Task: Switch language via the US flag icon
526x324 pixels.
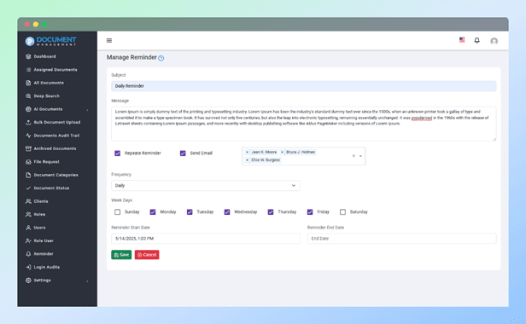Action: pyautogui.click(x=462, y=40)
